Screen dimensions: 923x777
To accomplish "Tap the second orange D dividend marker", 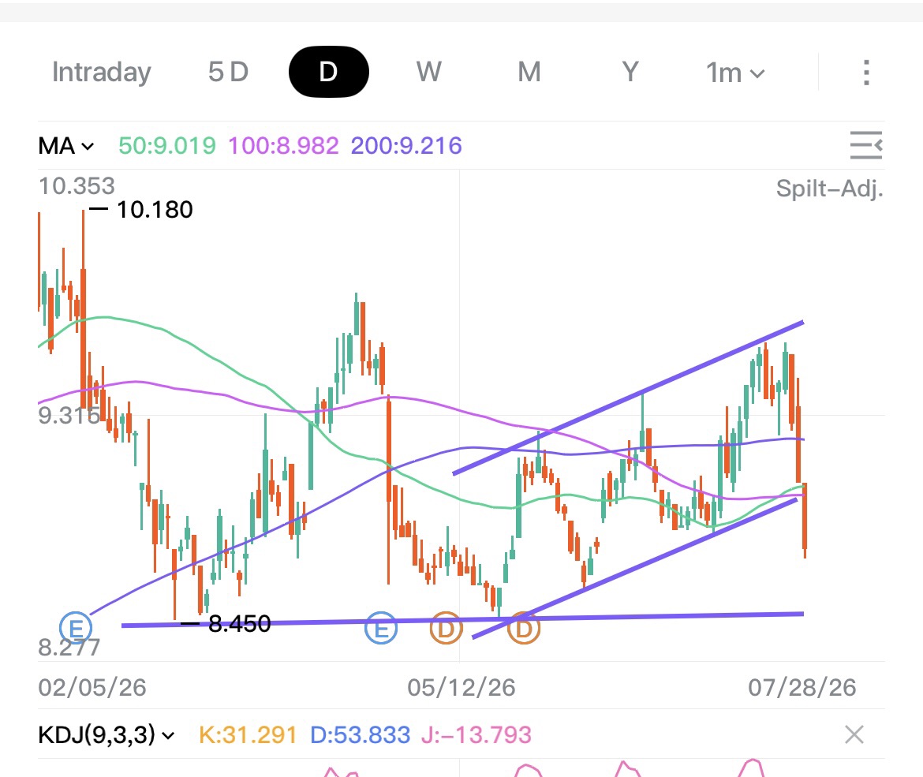I will tap(523, 628).
